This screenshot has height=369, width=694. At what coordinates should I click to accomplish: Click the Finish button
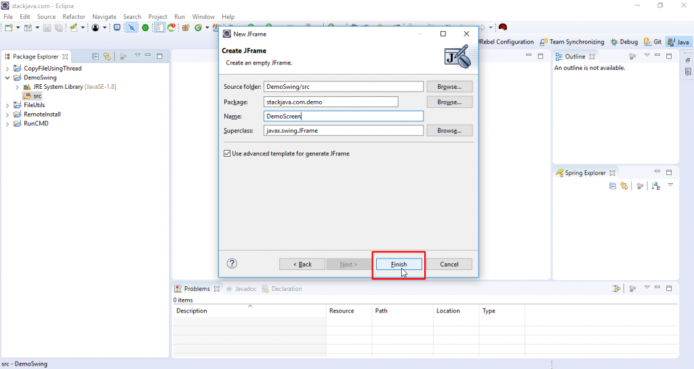399,264
